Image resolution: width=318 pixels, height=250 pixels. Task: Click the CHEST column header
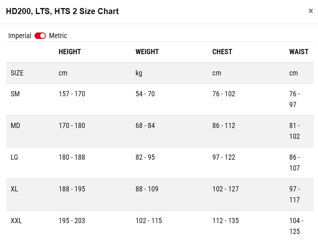click(x=222, y=52)
